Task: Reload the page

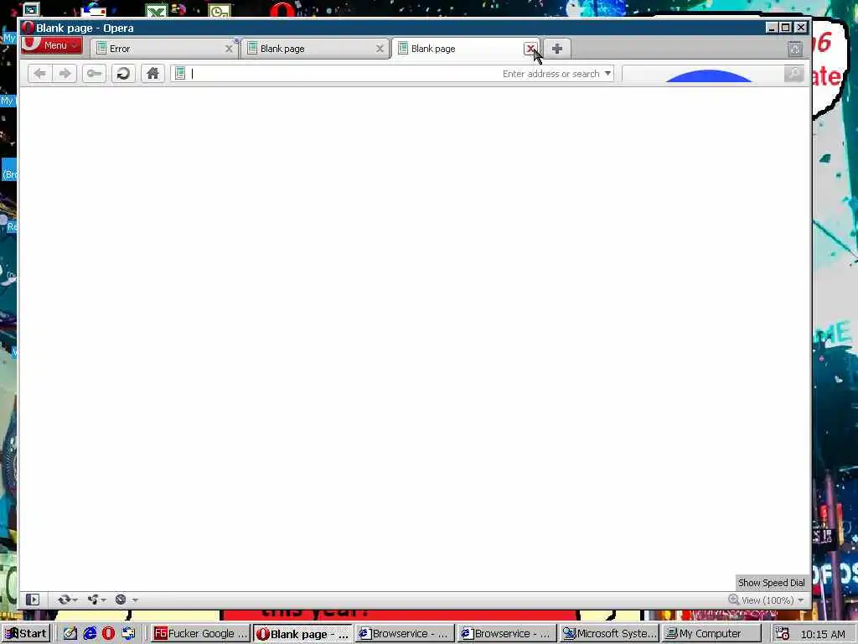Action: tap(124, 74)
